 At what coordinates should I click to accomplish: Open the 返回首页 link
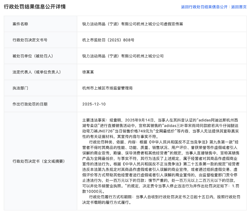(239, 7)
